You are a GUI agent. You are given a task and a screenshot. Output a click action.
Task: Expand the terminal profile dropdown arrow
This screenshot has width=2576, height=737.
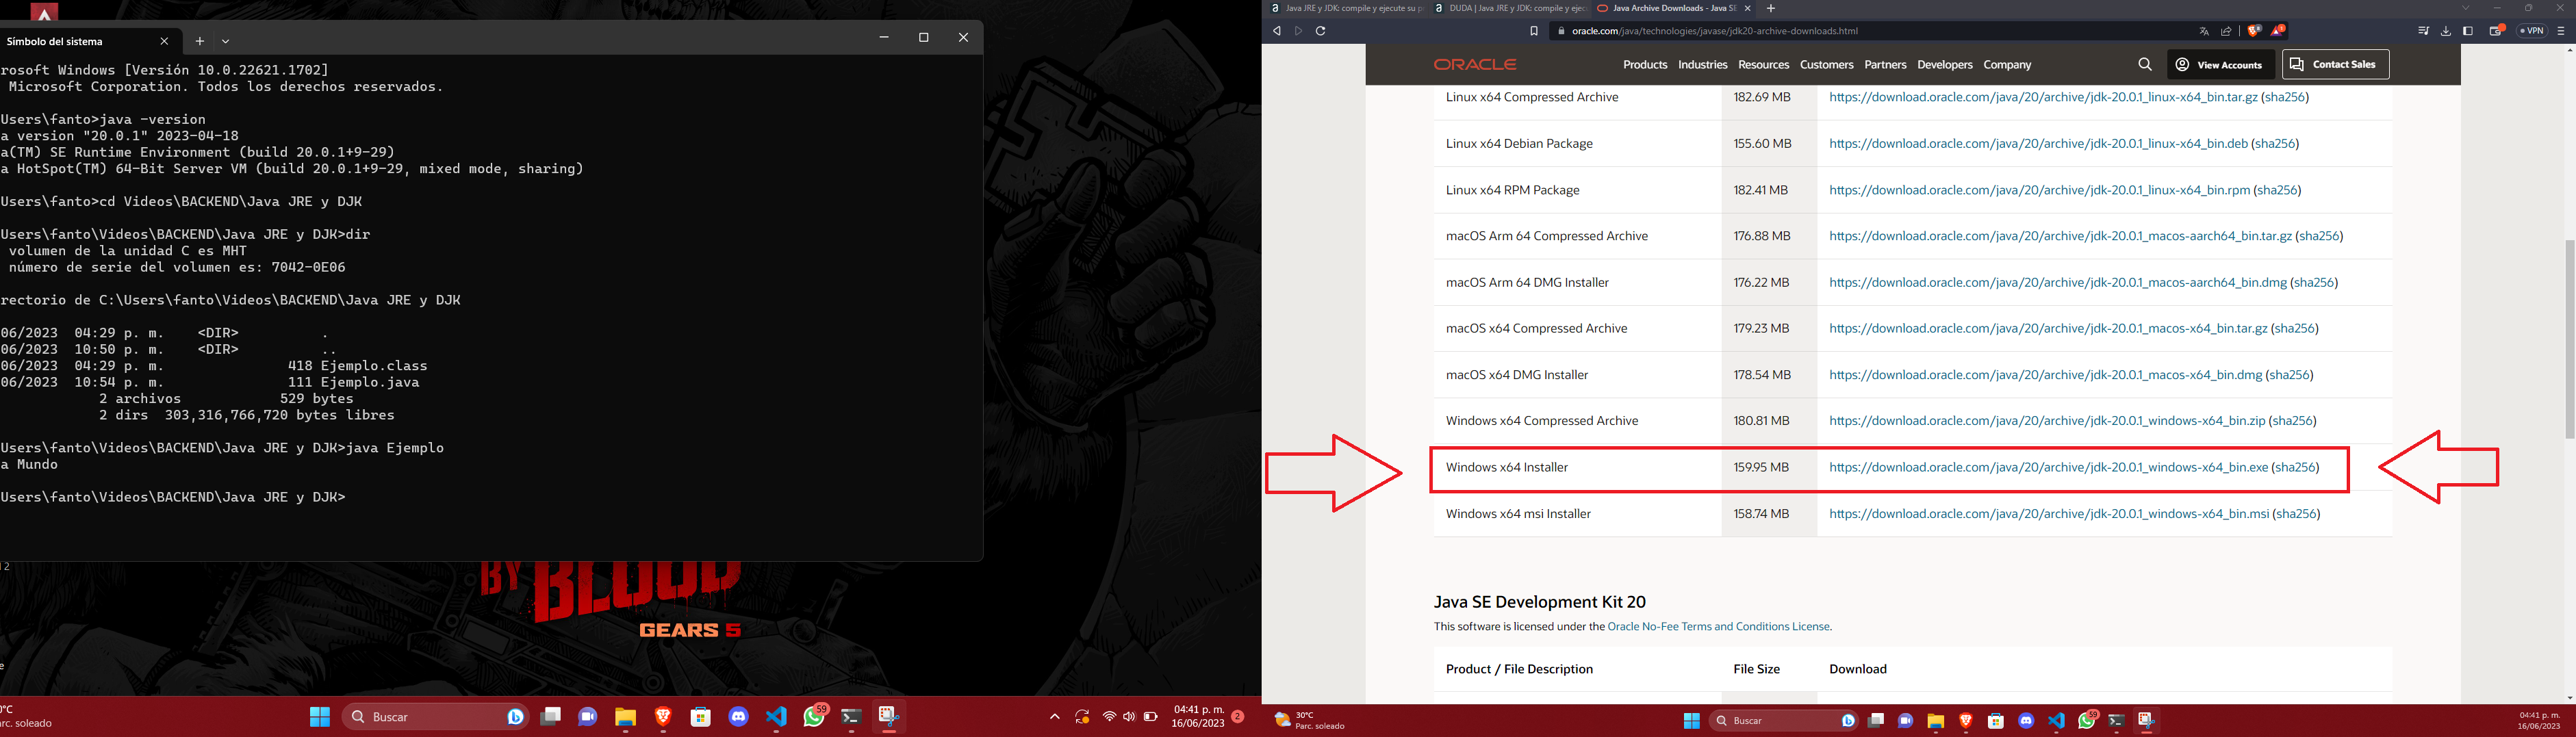click(226, 41)
